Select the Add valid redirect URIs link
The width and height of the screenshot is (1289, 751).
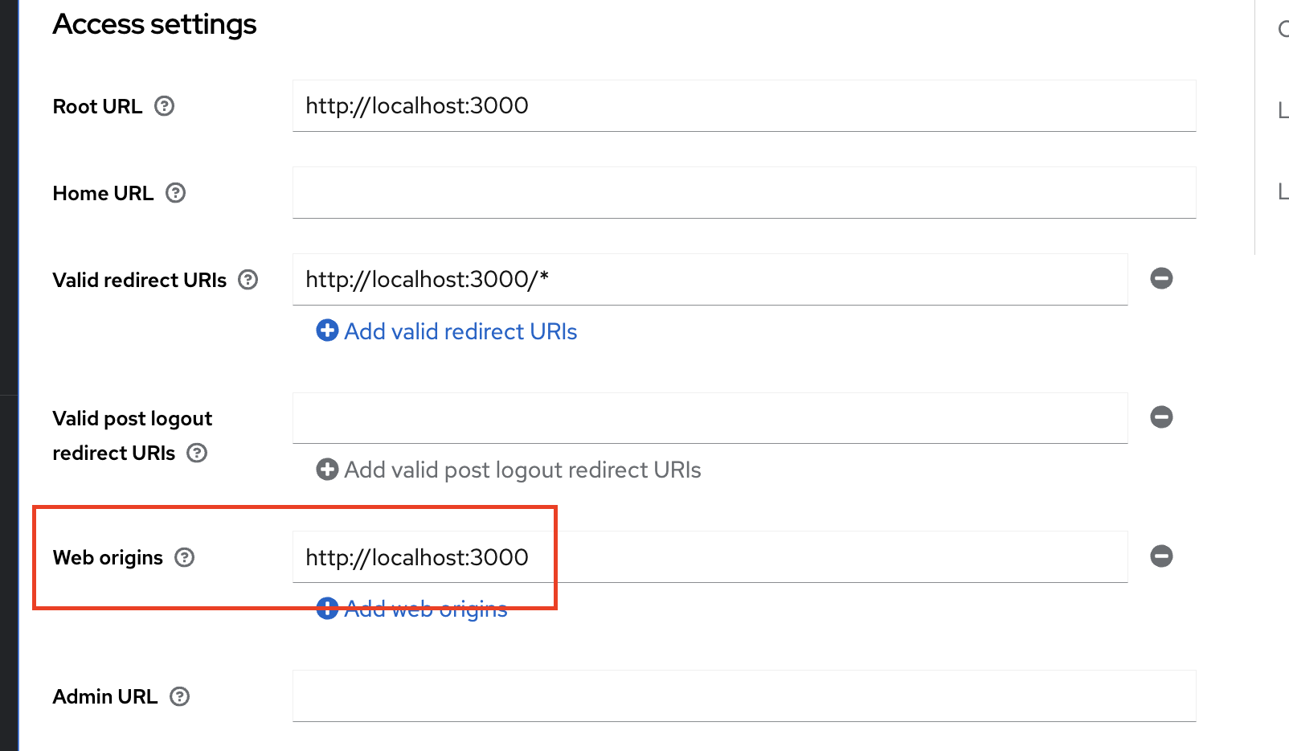point(460,331)
